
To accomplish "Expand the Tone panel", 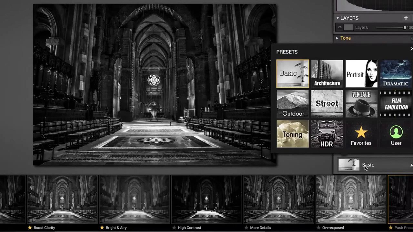I will [x=337, y=38].
